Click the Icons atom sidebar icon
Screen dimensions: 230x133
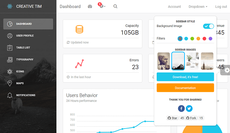[10, 72]
